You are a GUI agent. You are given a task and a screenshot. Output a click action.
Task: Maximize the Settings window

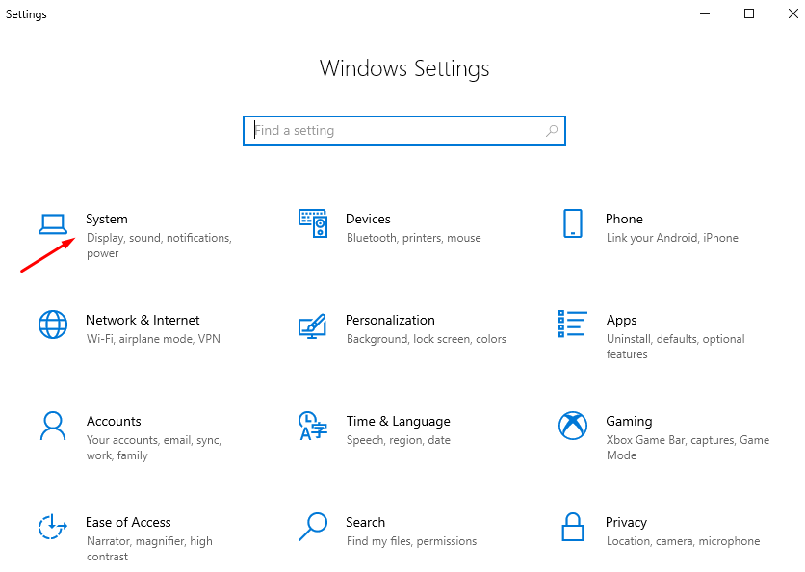pyautogui.click(x=749, y=13)
